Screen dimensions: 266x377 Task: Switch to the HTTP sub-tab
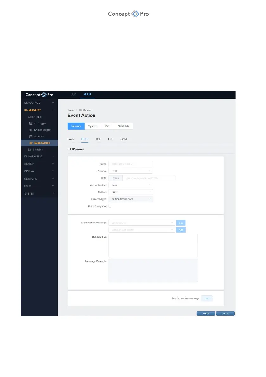[85, 139]
